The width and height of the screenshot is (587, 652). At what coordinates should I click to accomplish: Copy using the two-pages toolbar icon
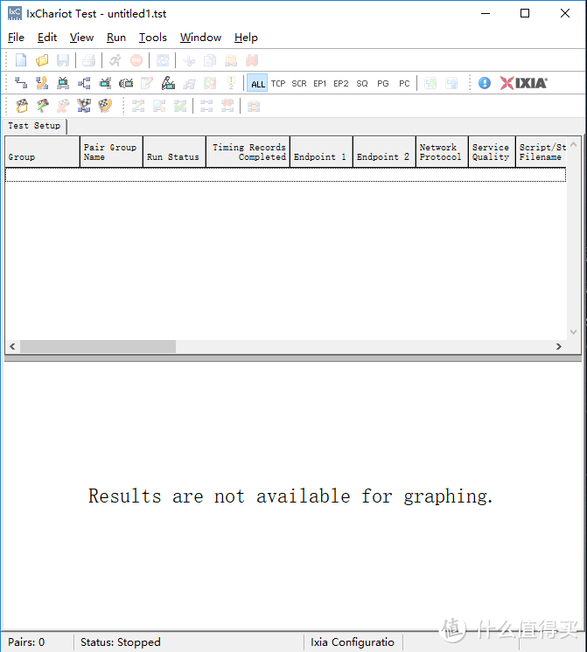(x=210, y=60)
